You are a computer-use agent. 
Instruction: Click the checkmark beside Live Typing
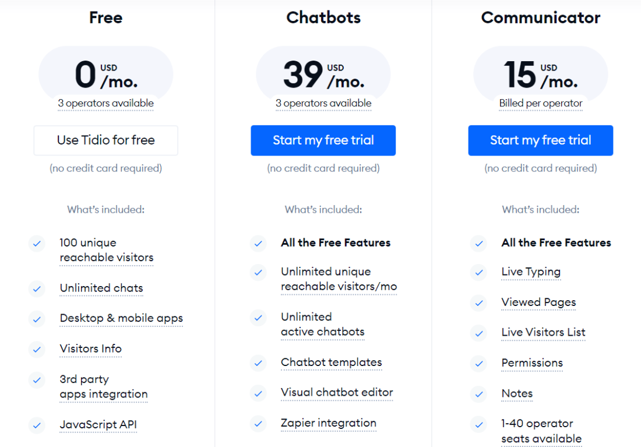pyautogui.click(x=478, y=272)
